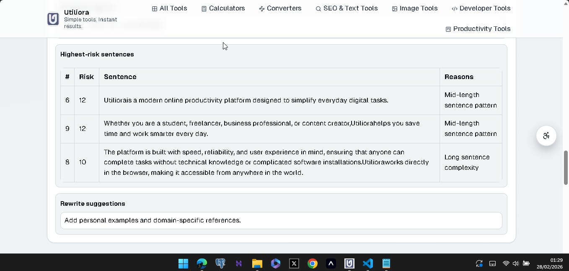Open the Calculators menu
569x271 pixels.
[223, 8]
